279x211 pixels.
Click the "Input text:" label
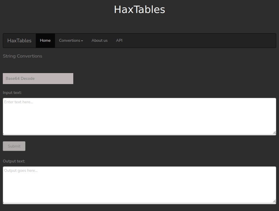12,93
